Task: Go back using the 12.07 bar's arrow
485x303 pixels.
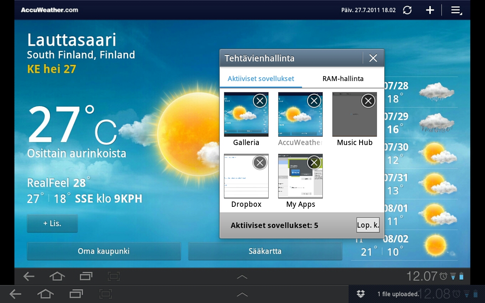Action: (29, 276)
